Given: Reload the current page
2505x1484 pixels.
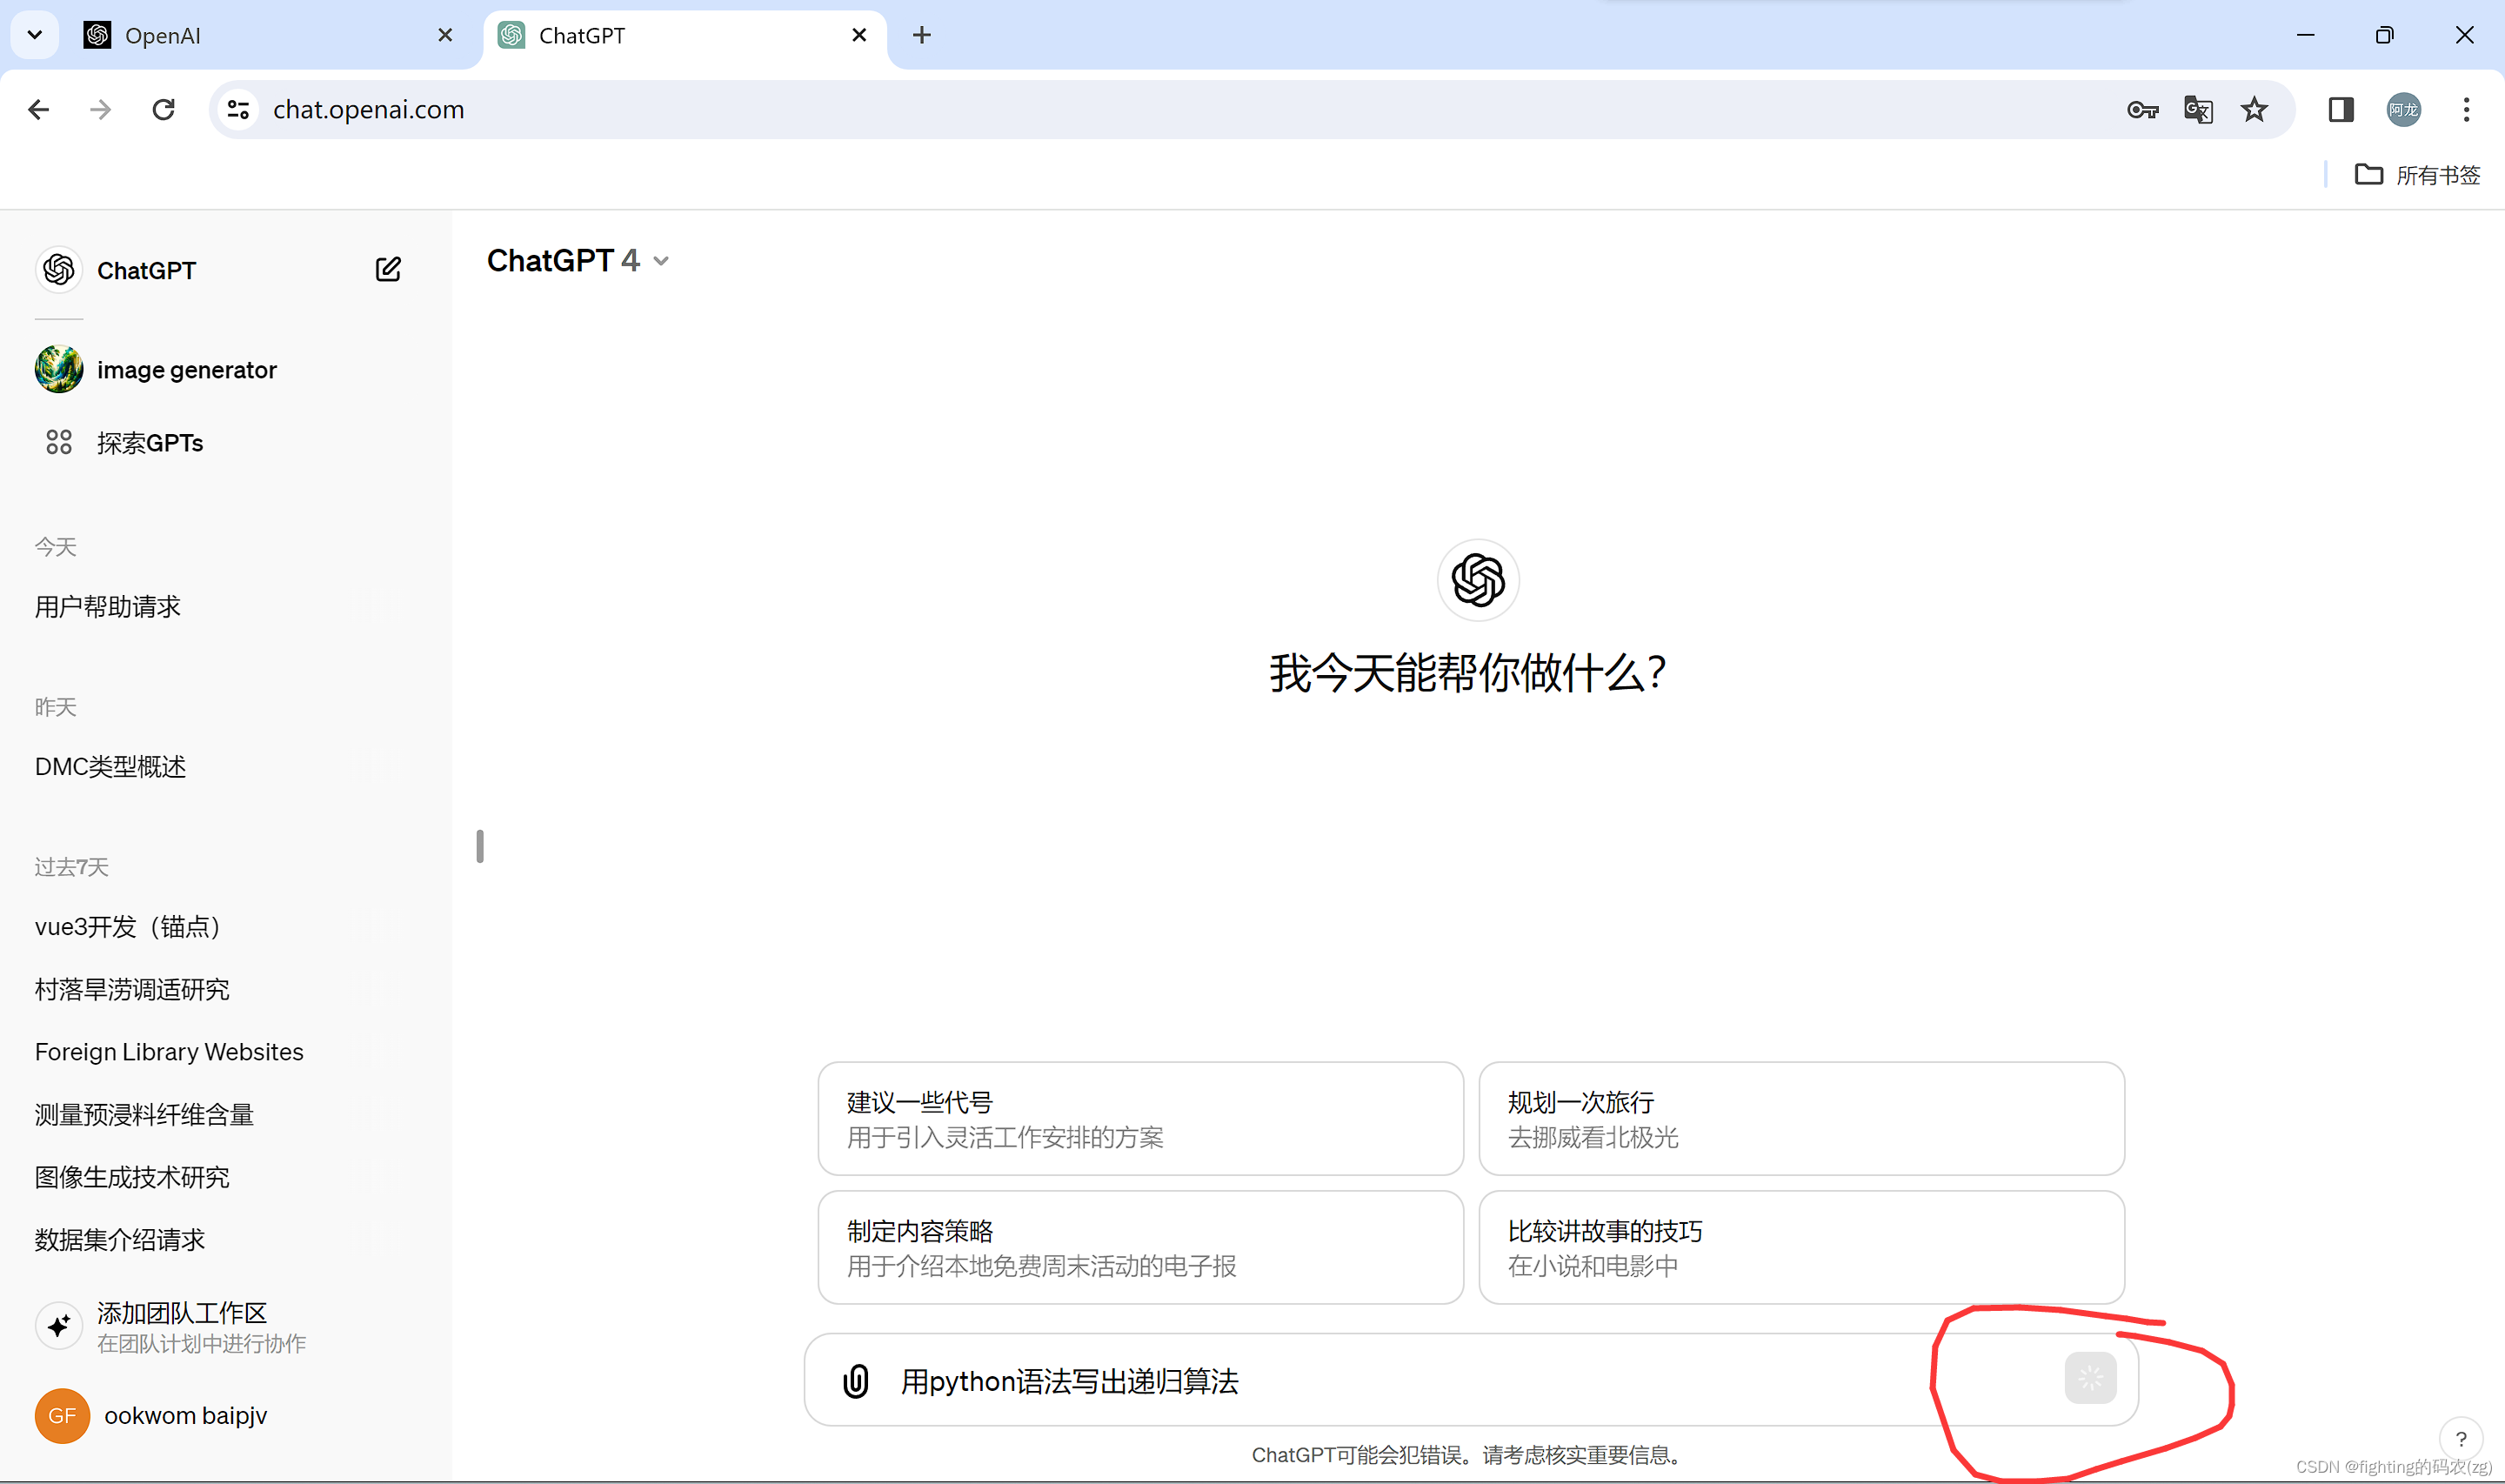Looking at the screenshot, I should 163,109.
